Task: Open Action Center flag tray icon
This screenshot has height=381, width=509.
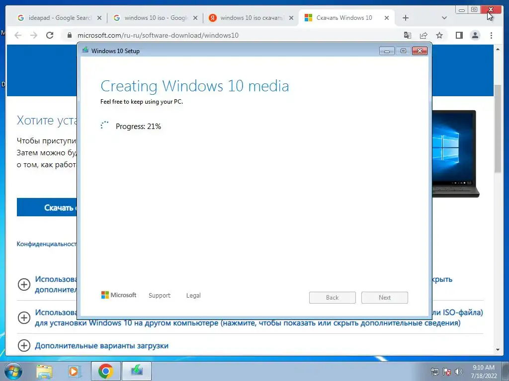Action: click(x=447, y=372)
